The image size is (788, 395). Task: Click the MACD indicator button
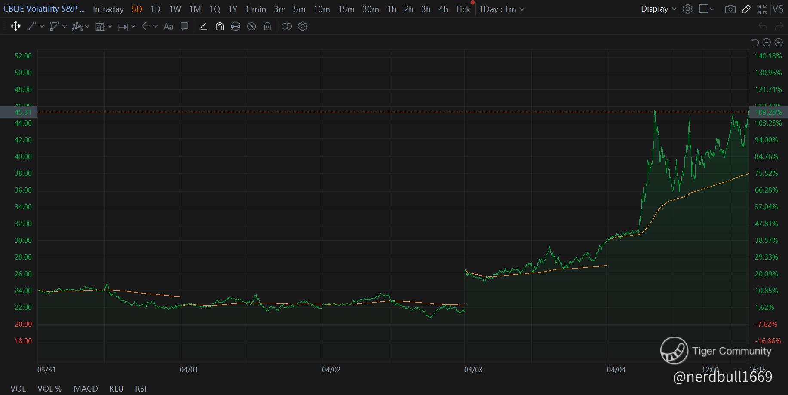coord(86,389)
